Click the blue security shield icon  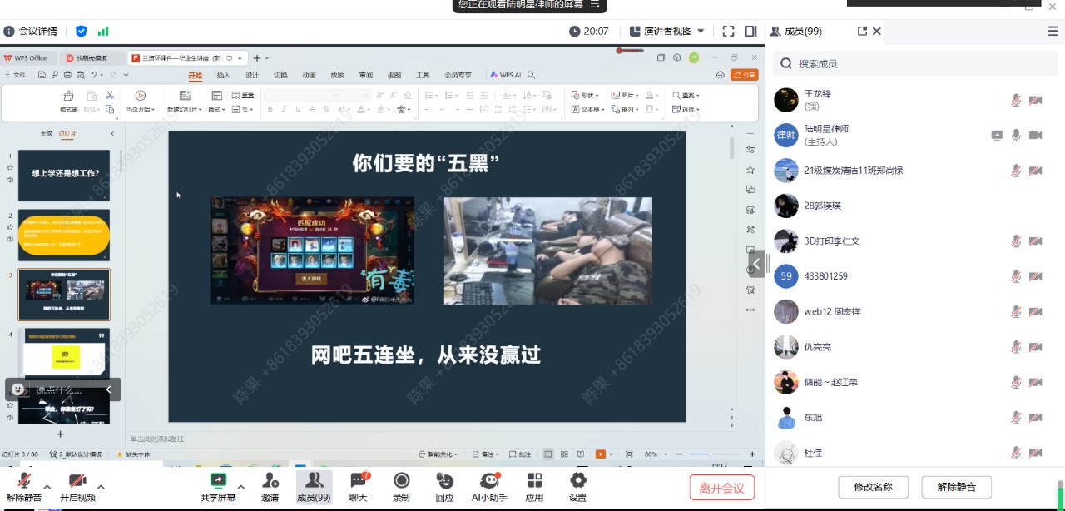click(81, 32)
